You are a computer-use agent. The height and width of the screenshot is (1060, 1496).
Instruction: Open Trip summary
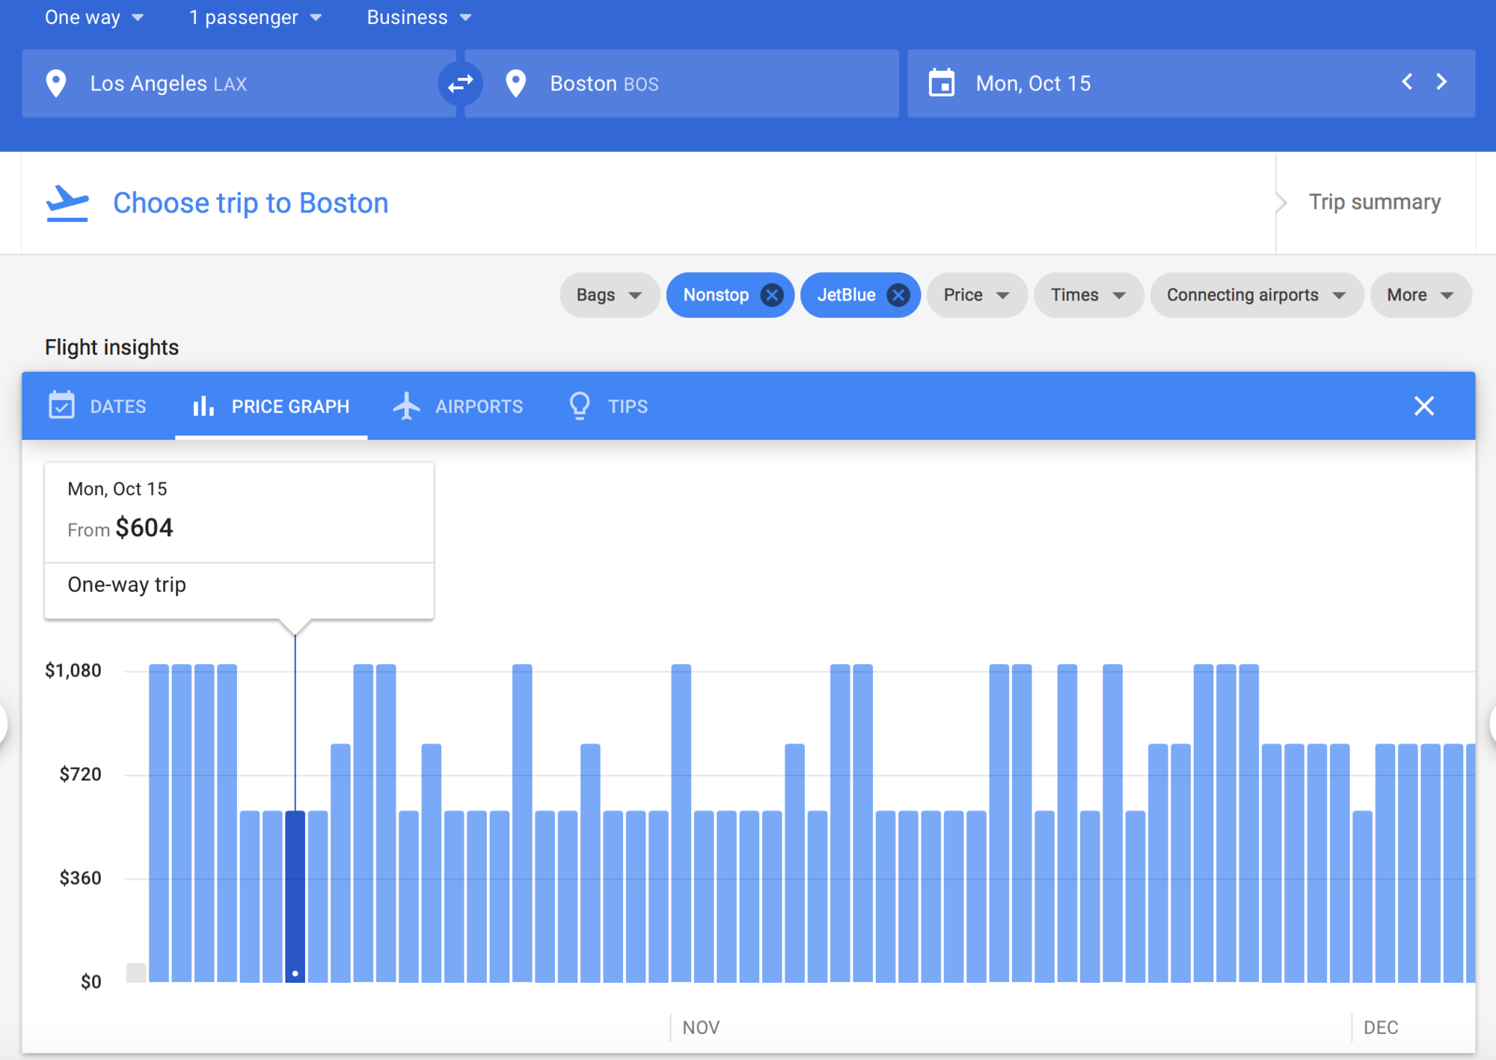pyautogui.click(x=1374, y=202)
